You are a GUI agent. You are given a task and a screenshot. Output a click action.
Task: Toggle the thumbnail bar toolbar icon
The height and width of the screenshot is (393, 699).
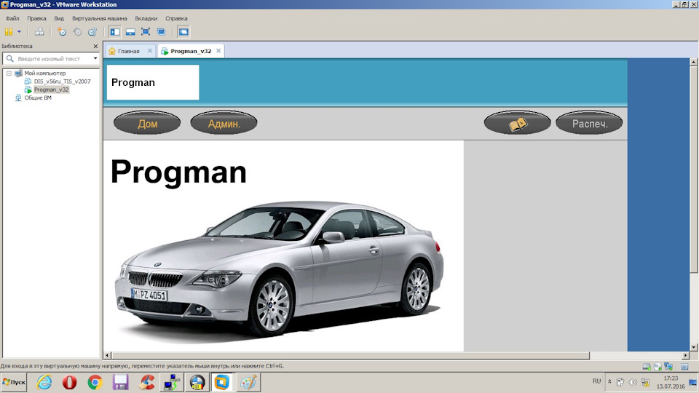coord(130,31)
